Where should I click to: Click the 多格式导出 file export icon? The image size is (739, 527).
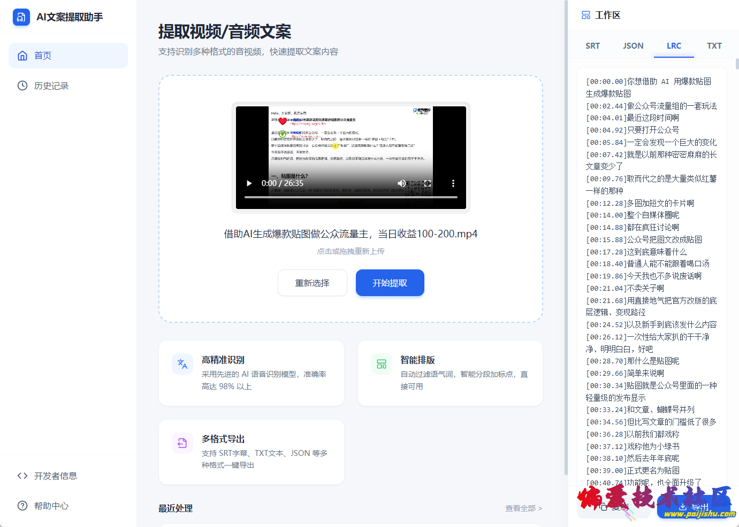182,443
